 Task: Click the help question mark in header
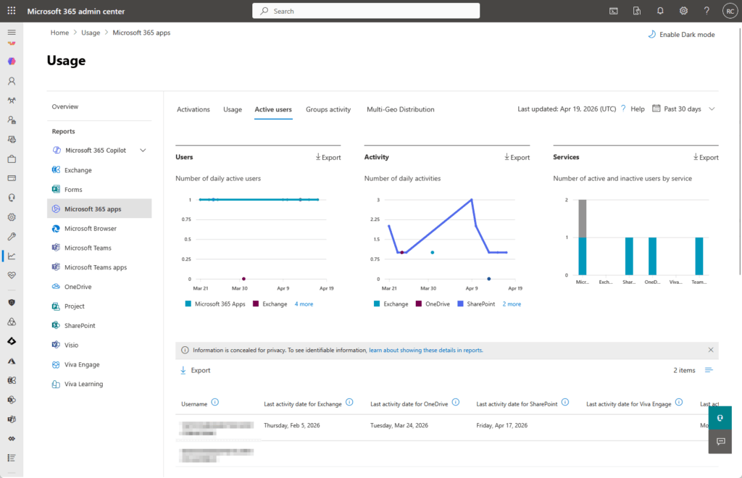tap(706, 11)
